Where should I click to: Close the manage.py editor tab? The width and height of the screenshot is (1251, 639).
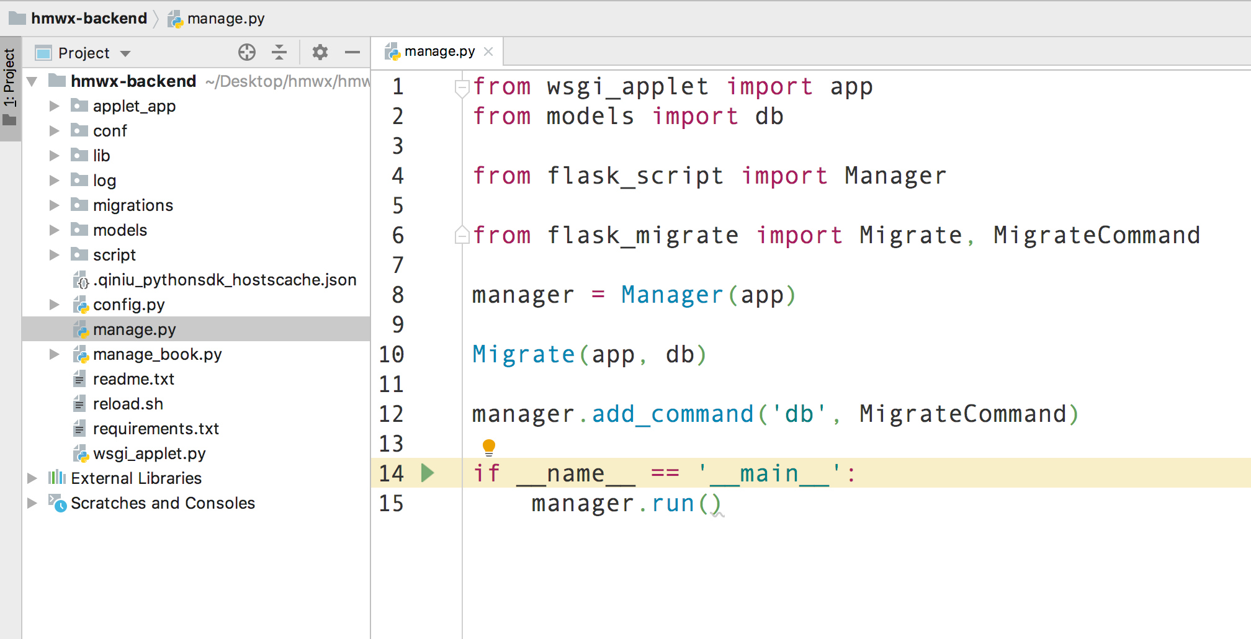[488, 51]
